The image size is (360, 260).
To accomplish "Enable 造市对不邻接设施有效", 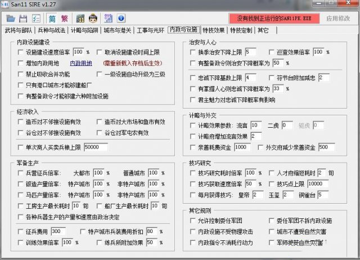I will point(21,122).
